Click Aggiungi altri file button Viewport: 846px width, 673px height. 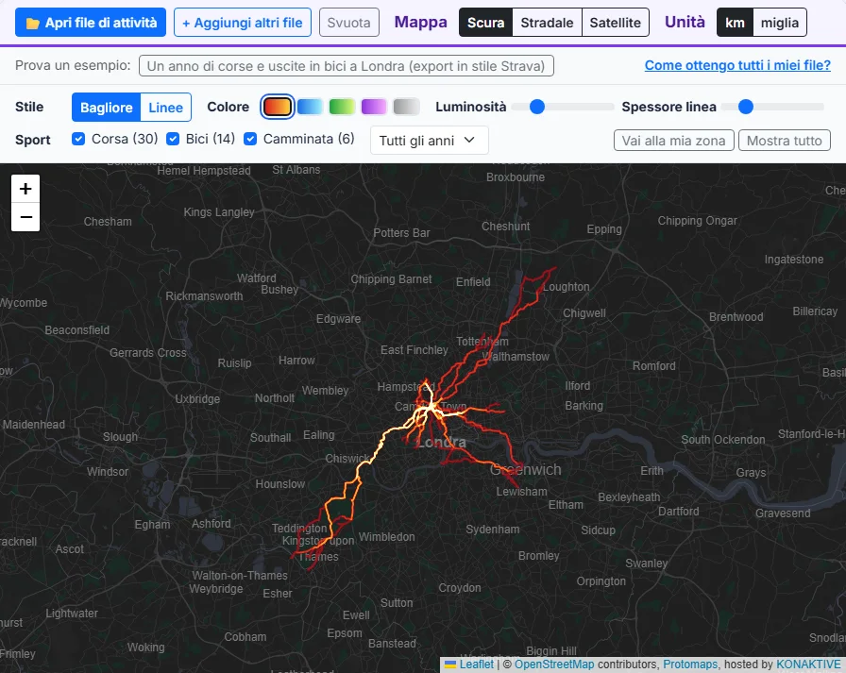(243, 23)
